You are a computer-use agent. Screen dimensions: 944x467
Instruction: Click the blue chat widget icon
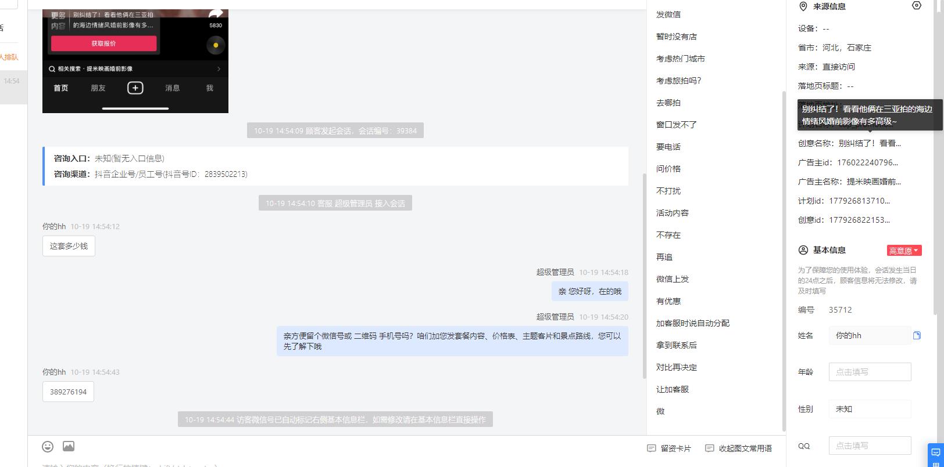point(935,455)
